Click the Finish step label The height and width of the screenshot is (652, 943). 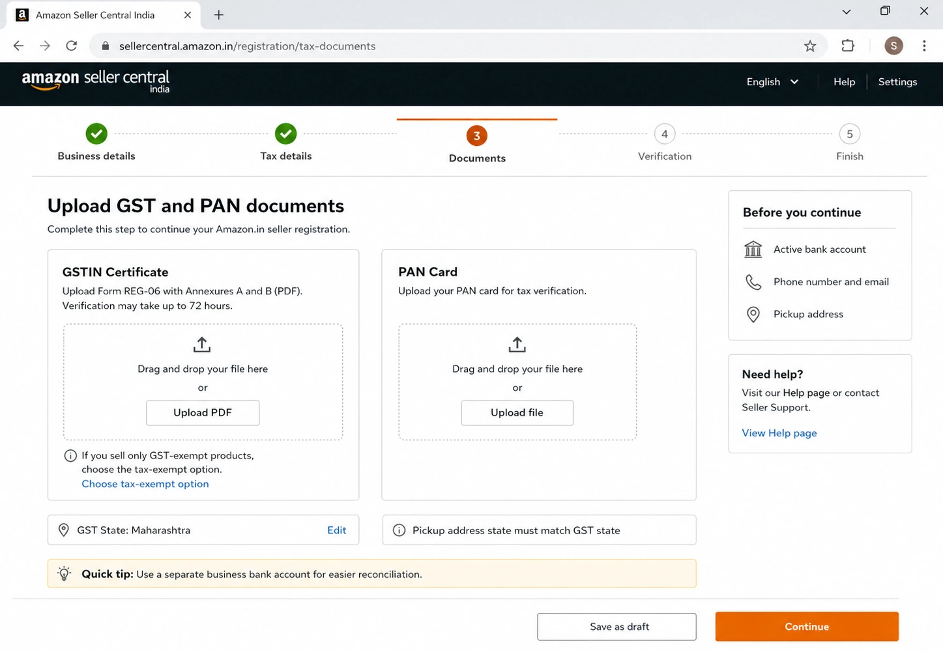pos(850,156)
